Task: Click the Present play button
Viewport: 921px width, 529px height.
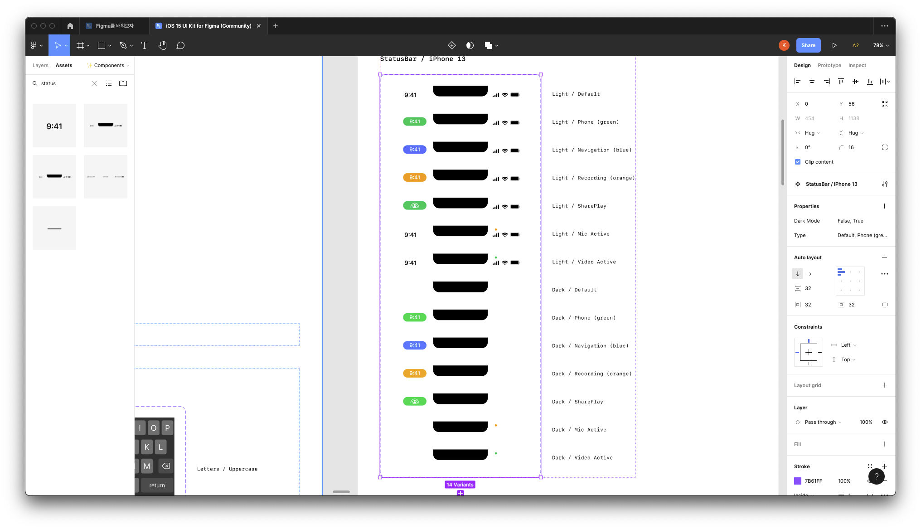Action: point(834,45)
